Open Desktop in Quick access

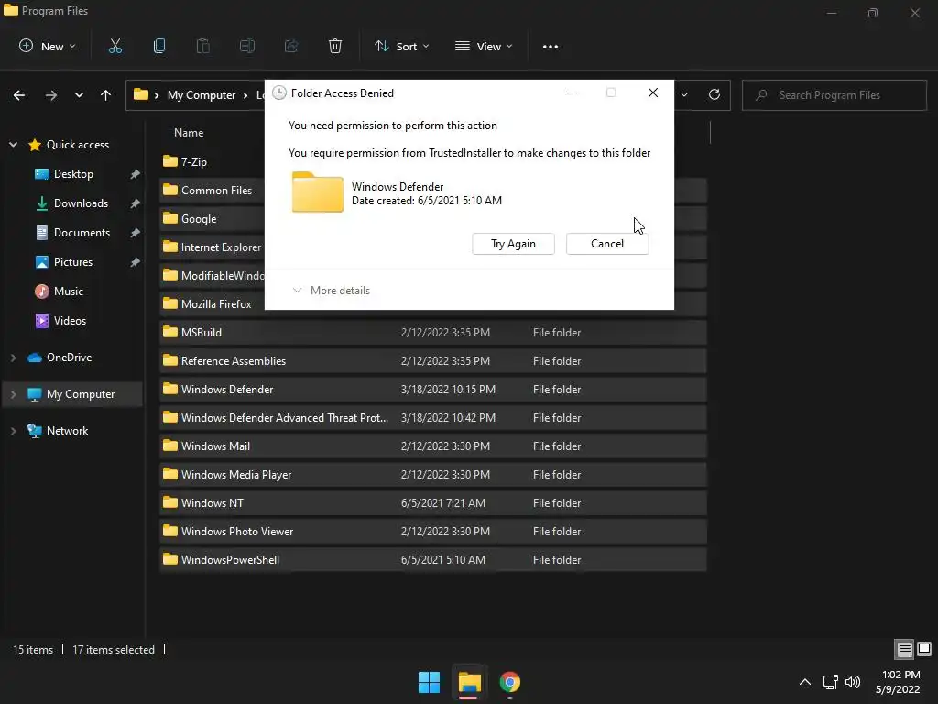click(x=73, y=174)
